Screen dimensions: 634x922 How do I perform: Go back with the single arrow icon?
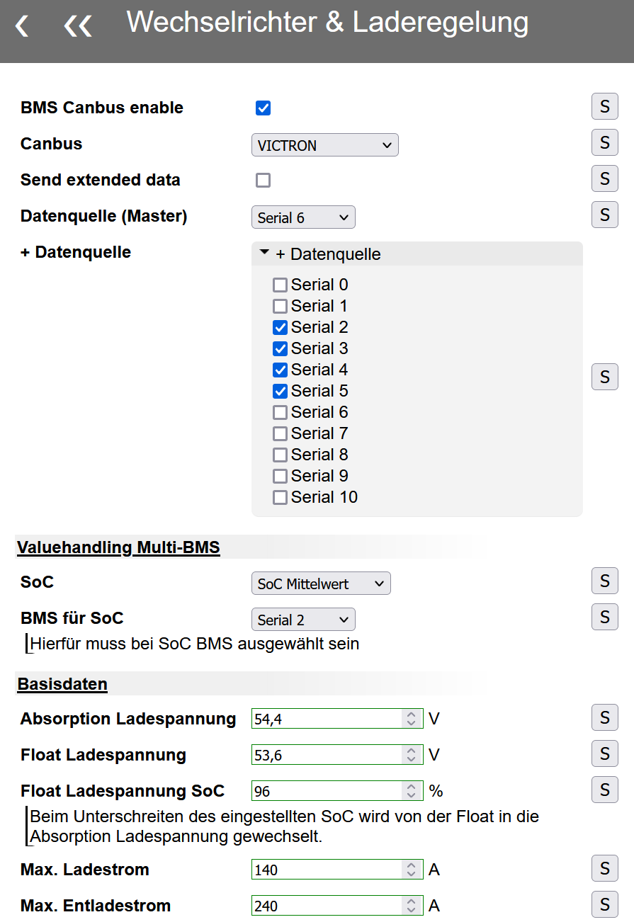(x=22, y=26)
